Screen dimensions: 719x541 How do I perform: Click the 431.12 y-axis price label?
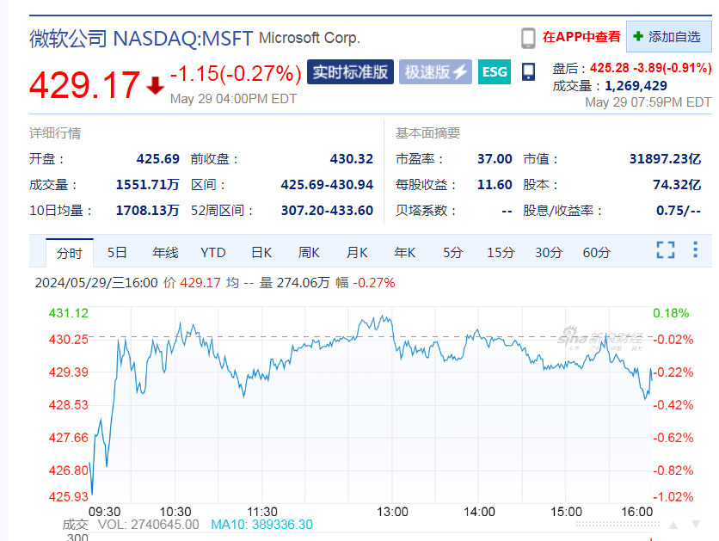[x=68, y=313]
